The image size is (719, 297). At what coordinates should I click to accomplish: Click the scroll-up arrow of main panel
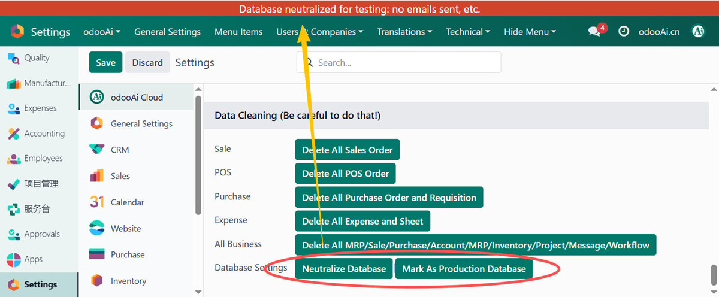coord(713,89)
